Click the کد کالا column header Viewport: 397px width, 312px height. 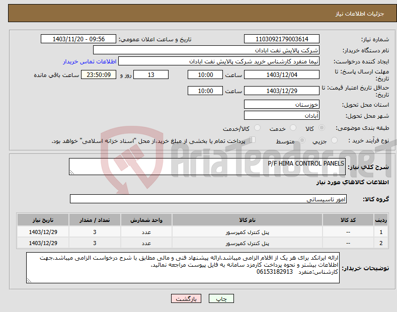[x=348, y=220]
